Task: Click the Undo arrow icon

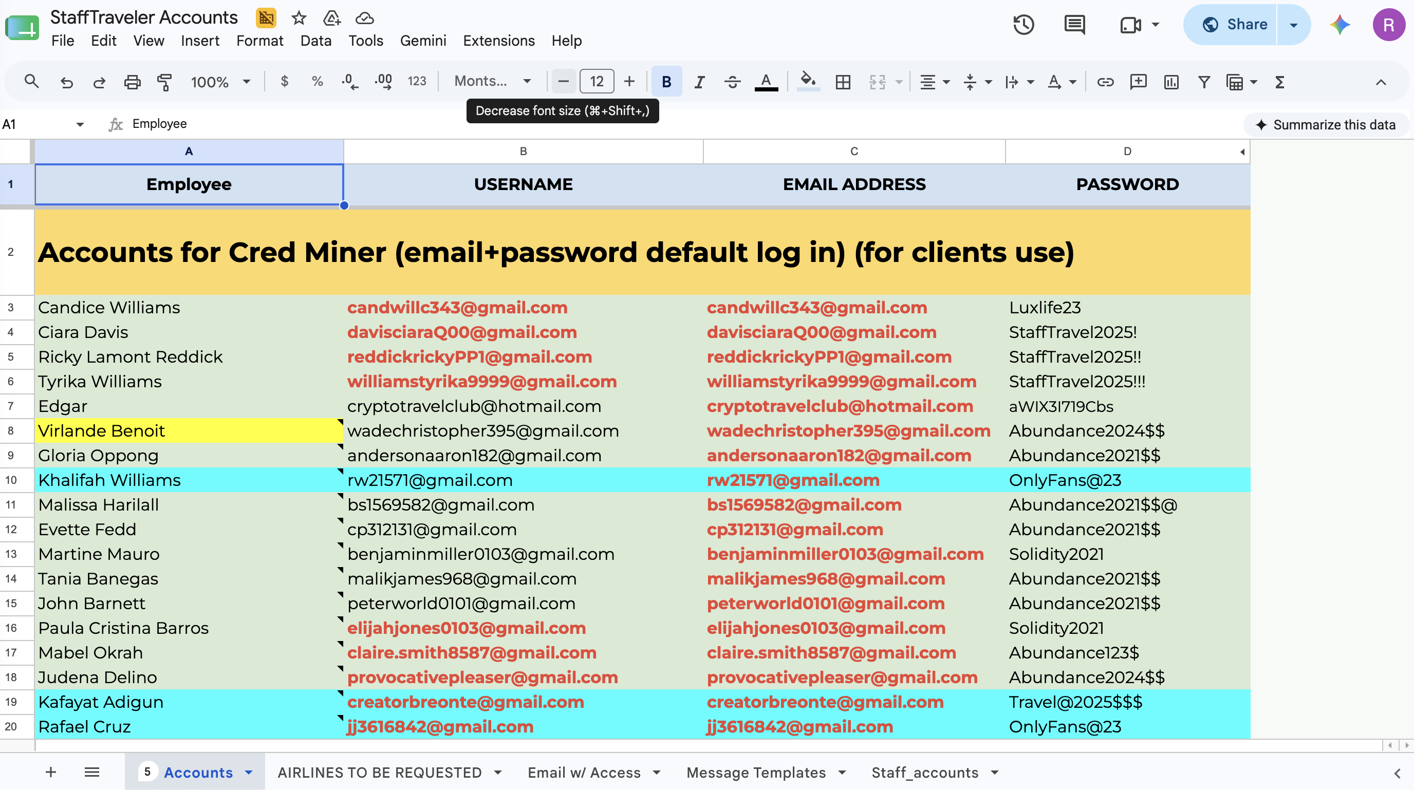Action: click(66, 82)
